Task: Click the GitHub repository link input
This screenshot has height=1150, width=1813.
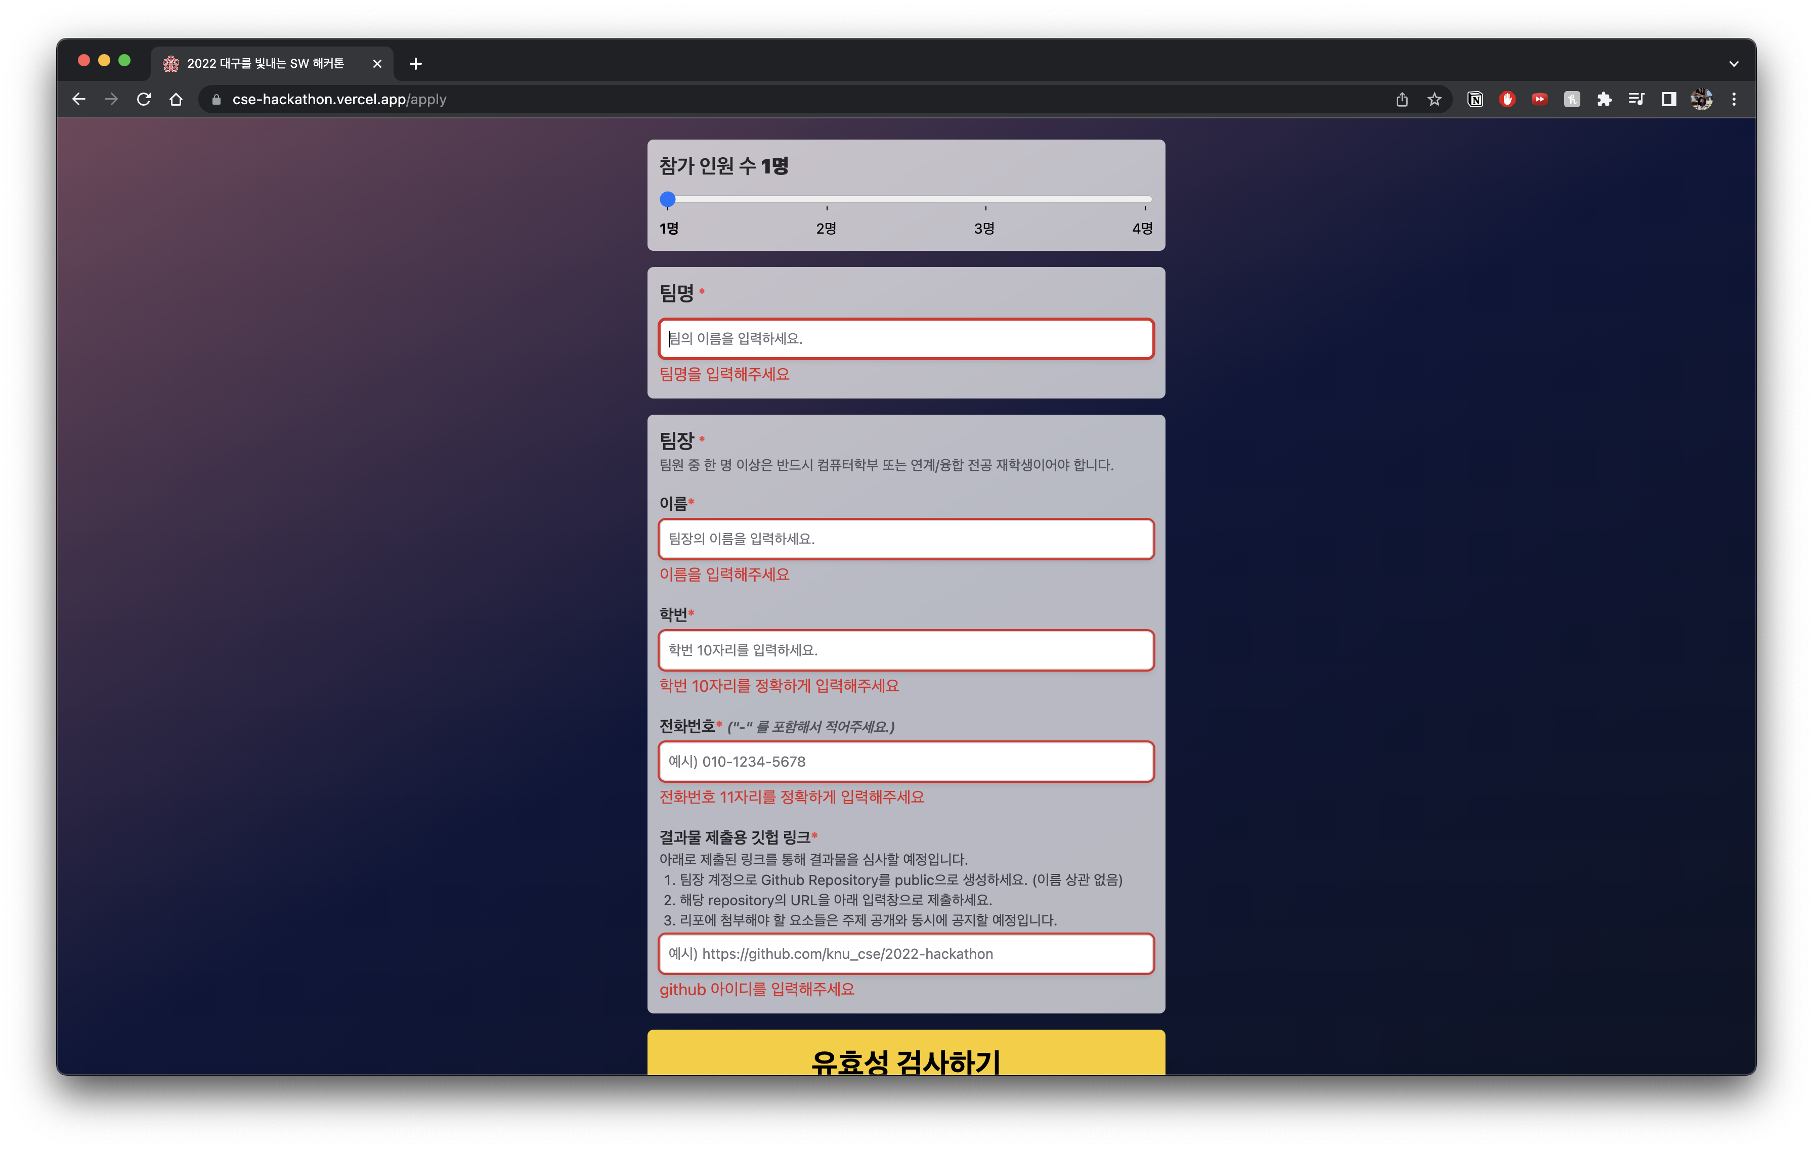Action: [906, 954]
